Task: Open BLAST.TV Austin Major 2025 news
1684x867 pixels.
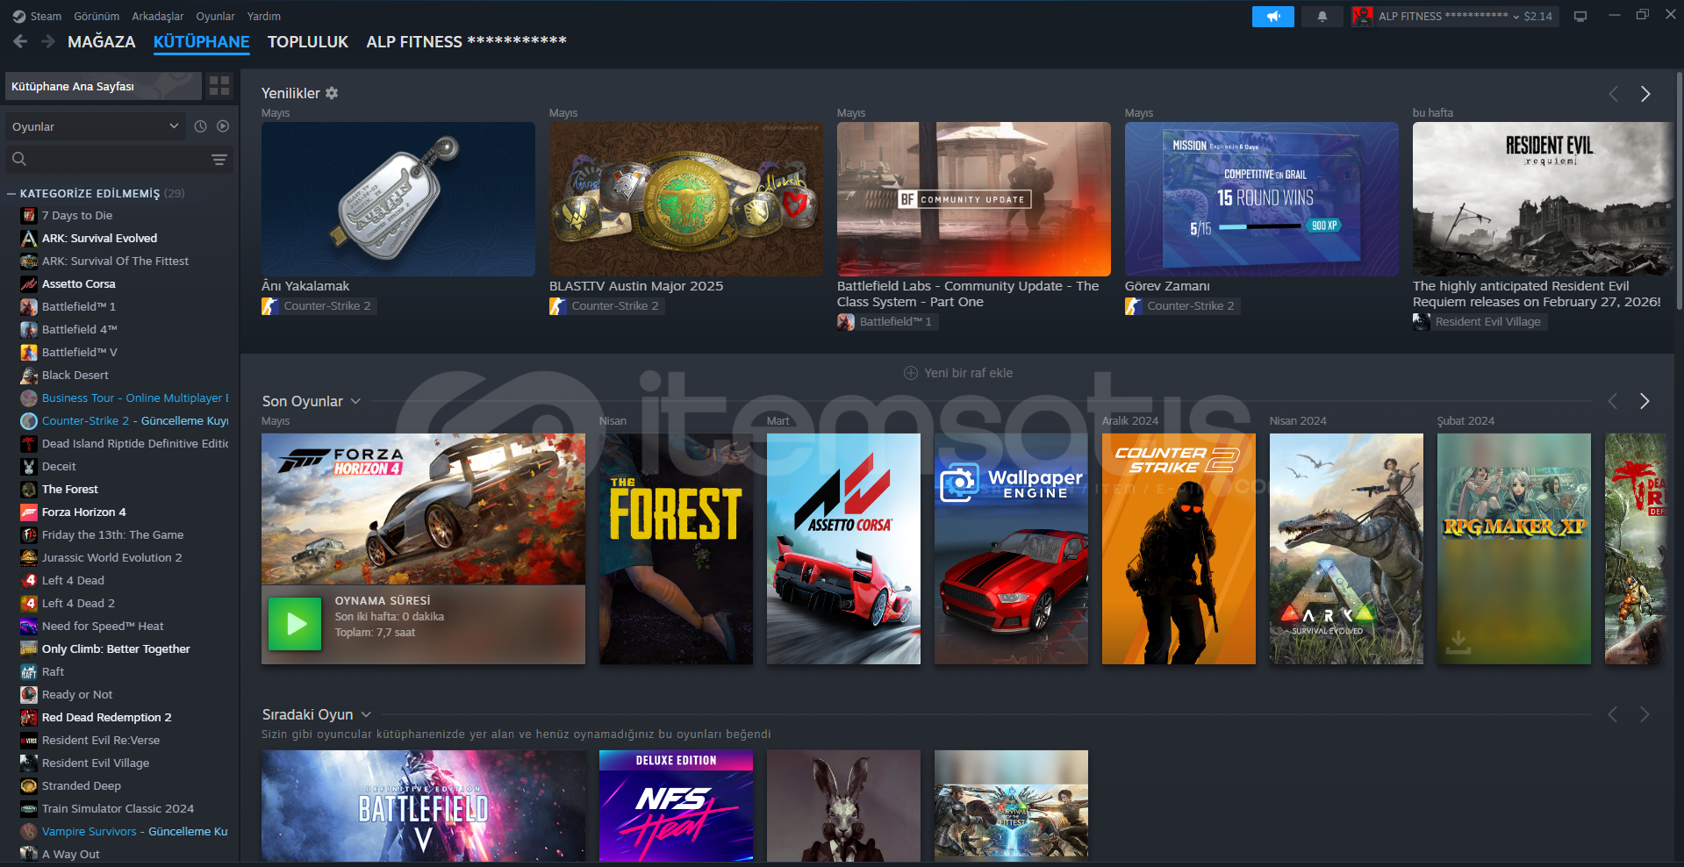Action: (686, 199)
